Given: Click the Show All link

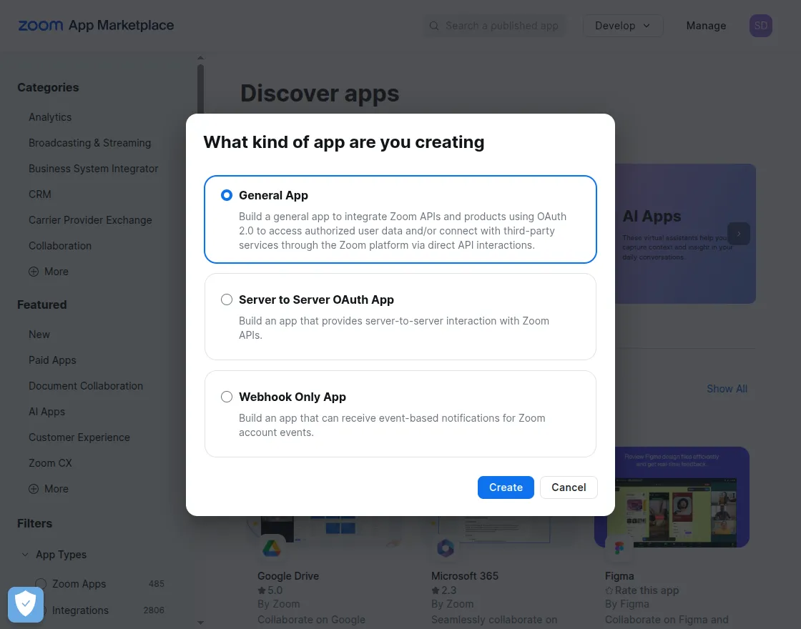Looking at the screenshot, I should 727,389.
